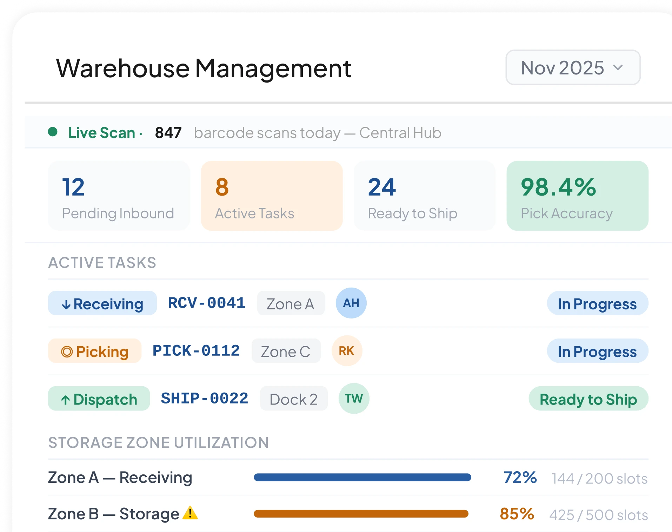Screen dimensions: 672x532
Task: Click the green Live Scan status dot
Action: pyautogui.click(x=53, y=132)
